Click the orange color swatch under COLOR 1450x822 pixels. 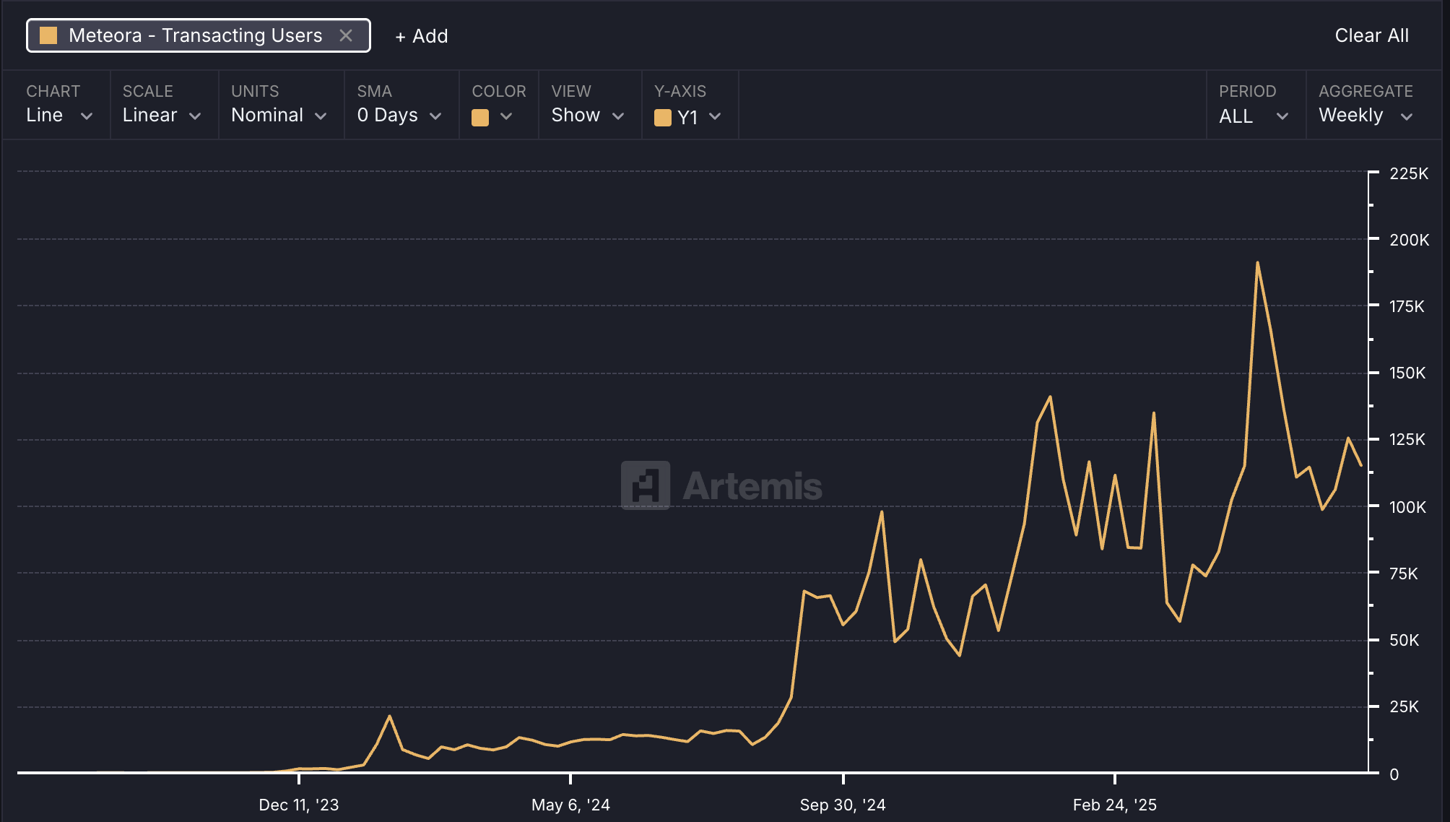tap(480, 117)
